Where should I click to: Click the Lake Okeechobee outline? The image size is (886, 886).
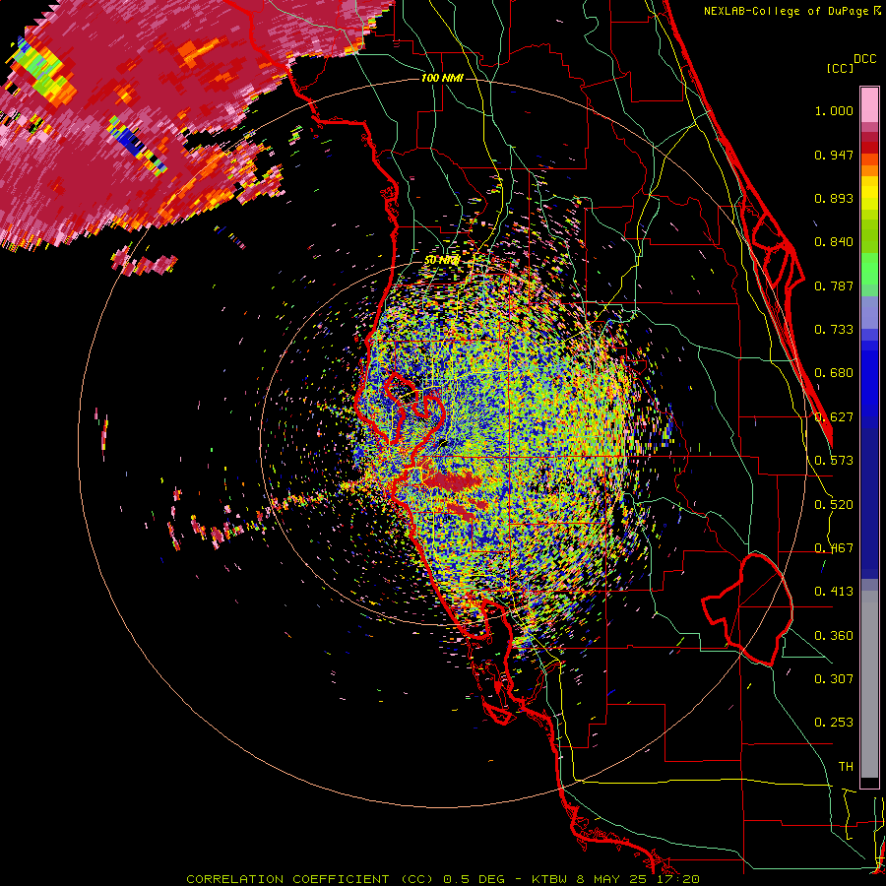tap(747, 609)
